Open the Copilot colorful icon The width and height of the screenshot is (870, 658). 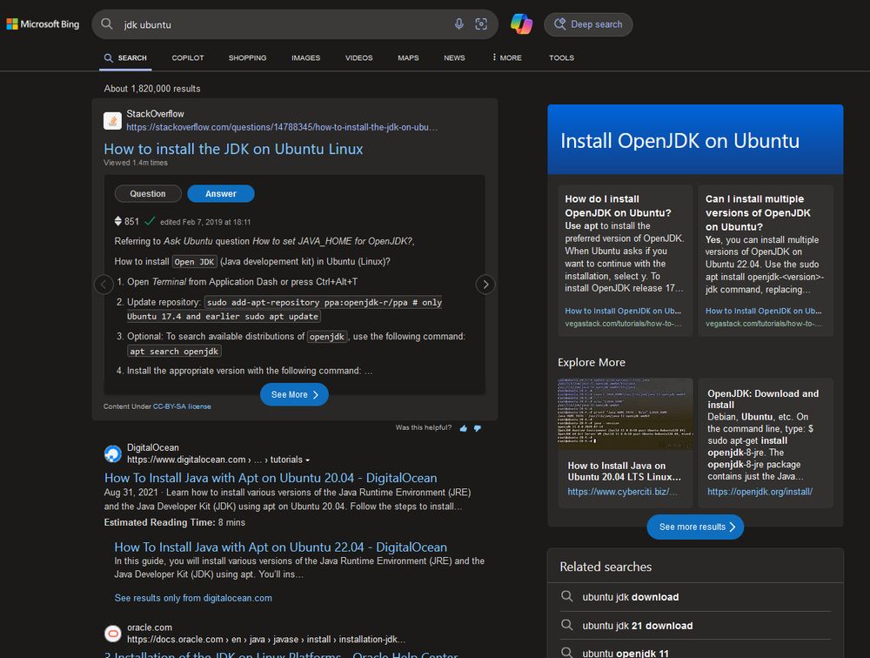pos(521,23)
